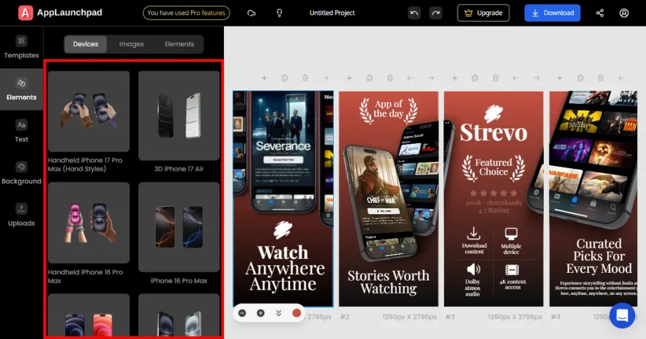Pick the red color circle in zoom toolbar
Viewport: 646px width, 339px height.
click(x=297, y=313)
